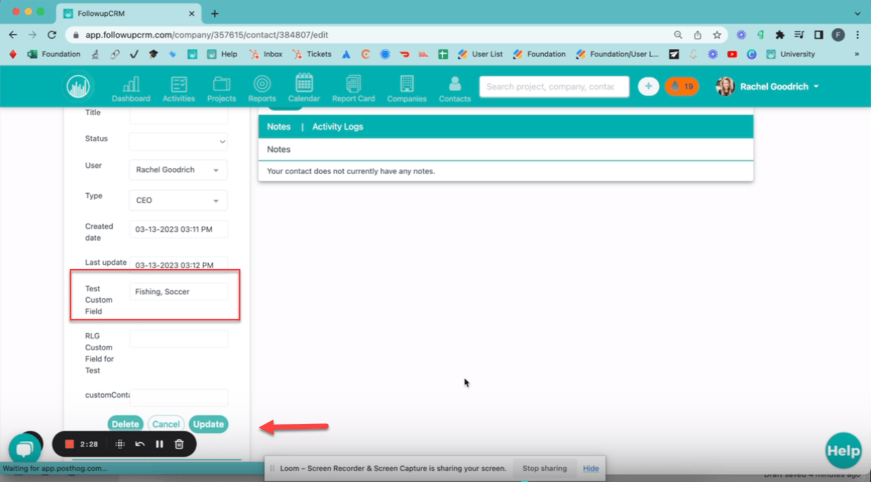Open the Status dropdown

(178, 141)
